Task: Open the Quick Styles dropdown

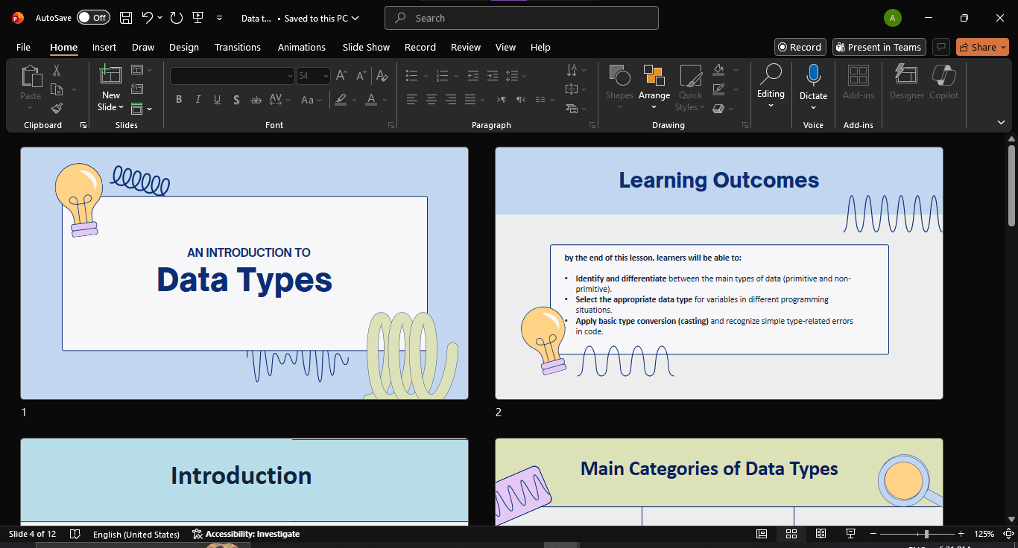Action: 690,88
